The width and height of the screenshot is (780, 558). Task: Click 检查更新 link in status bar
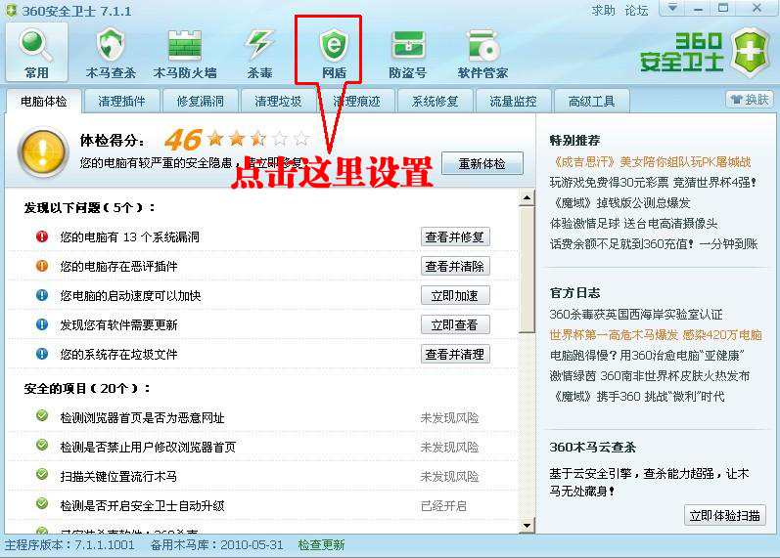click(x=321, y=545)
